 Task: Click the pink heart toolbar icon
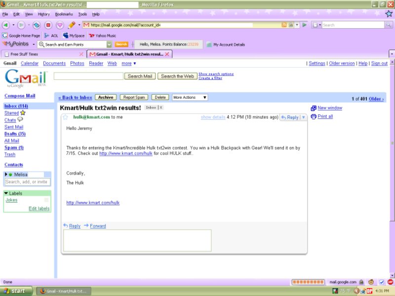60,25
